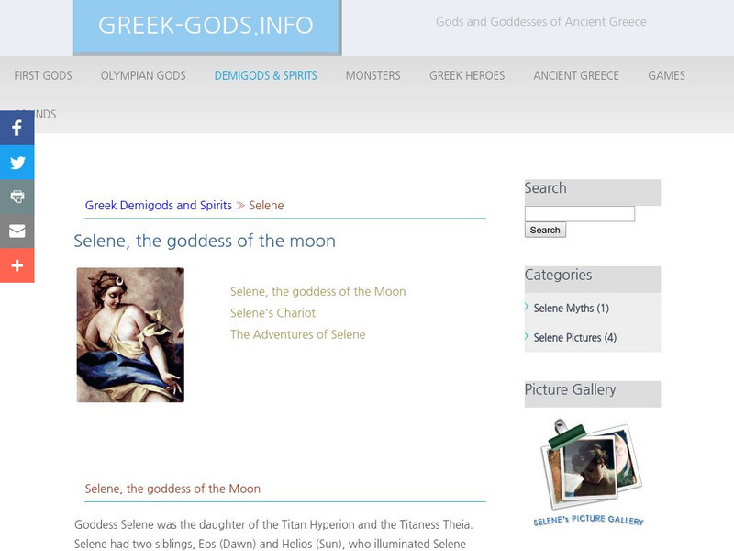
Task: Click the GREEK-GODS.INFO site logo
Action: (206, 27)
